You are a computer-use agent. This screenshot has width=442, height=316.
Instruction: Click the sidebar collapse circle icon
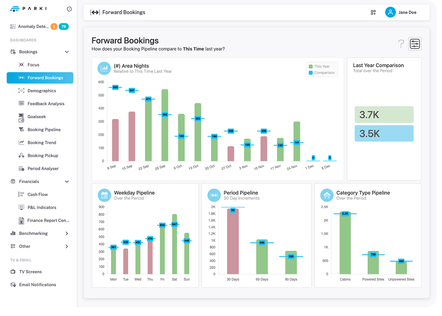click(69, 9)
